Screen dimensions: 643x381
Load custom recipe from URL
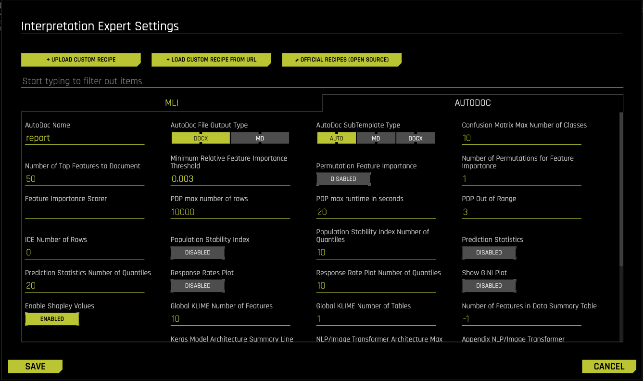tap(211, 59)
